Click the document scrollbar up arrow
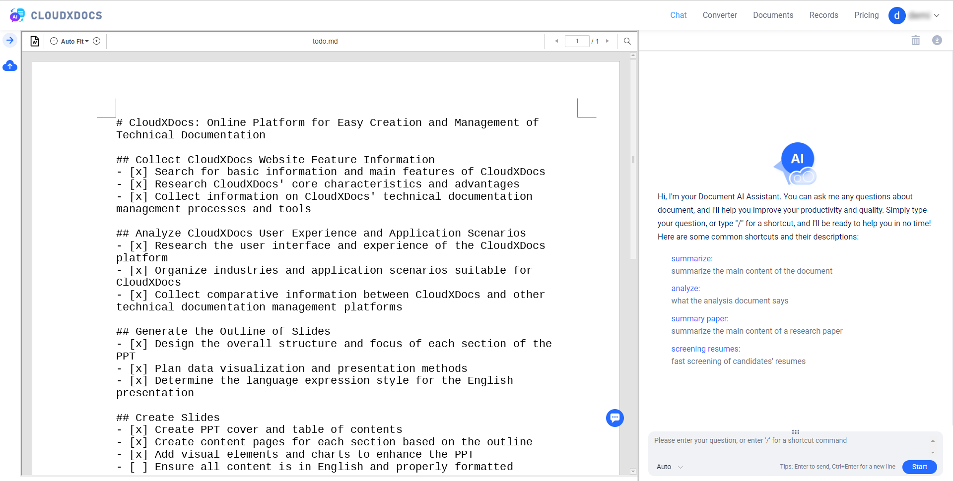The height and width of the screenshot is (481, 953). [633, 56]
